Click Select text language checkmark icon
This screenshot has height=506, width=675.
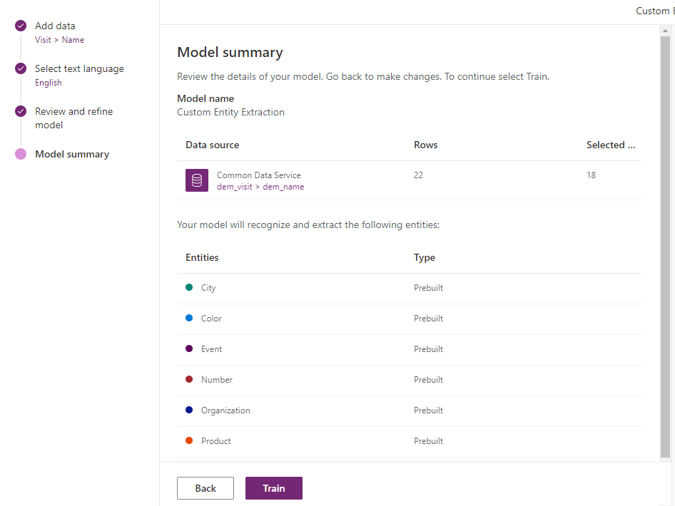[21, 68]
